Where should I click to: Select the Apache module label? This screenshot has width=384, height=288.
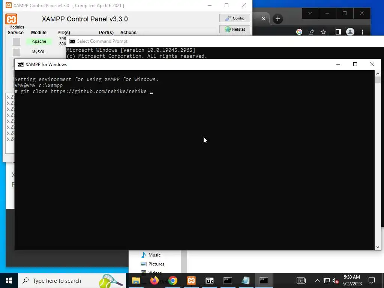point(39,41)
